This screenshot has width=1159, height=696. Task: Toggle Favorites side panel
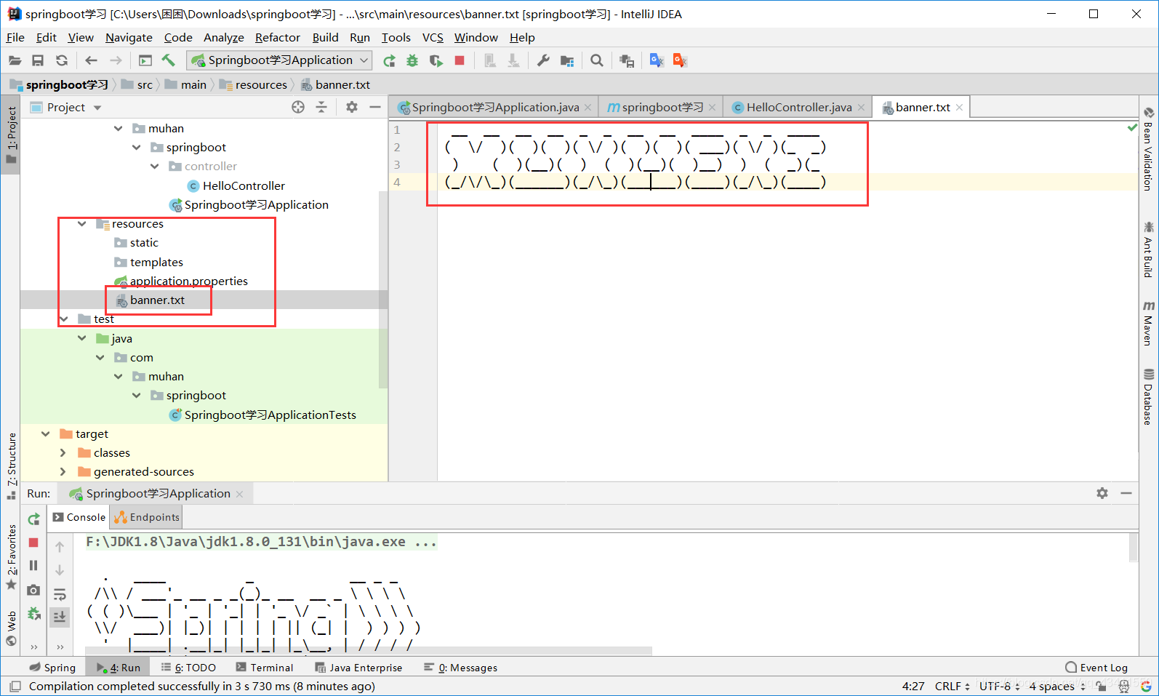click(11, 557)
